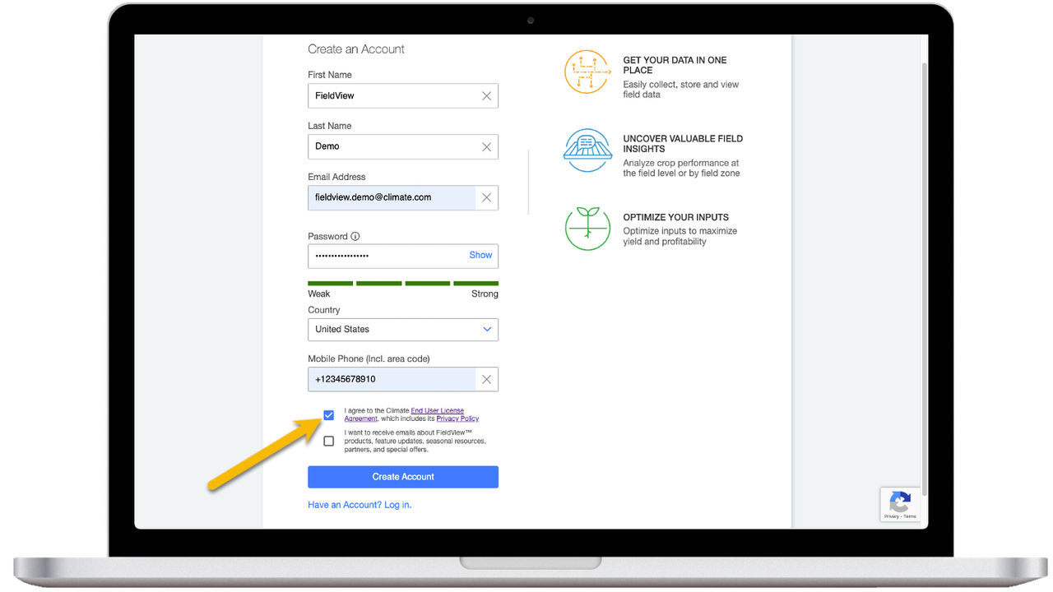Clear the Email Address field X icon
The width and height of the screenshot is (1053, 592).
[486, 198]
